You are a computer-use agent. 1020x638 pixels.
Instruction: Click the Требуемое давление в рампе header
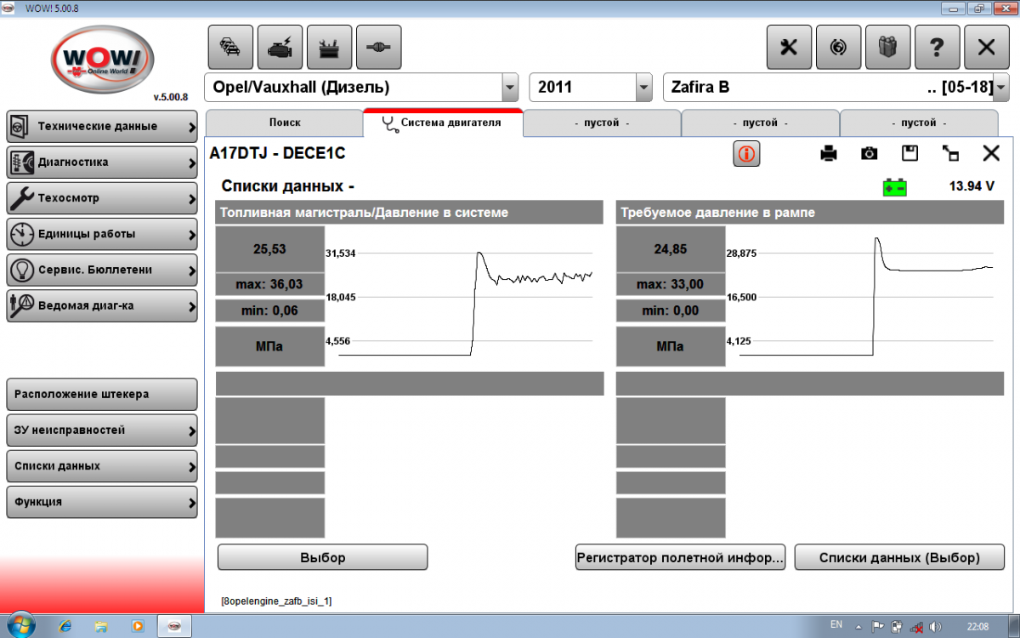pos(810,213)
